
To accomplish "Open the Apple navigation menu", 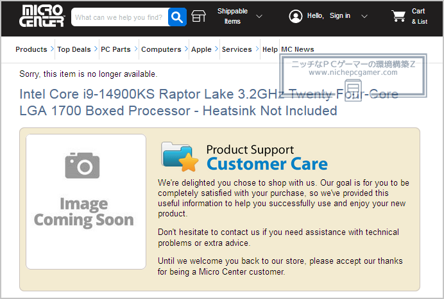I will pyautogui.click(x=201, y=49).
